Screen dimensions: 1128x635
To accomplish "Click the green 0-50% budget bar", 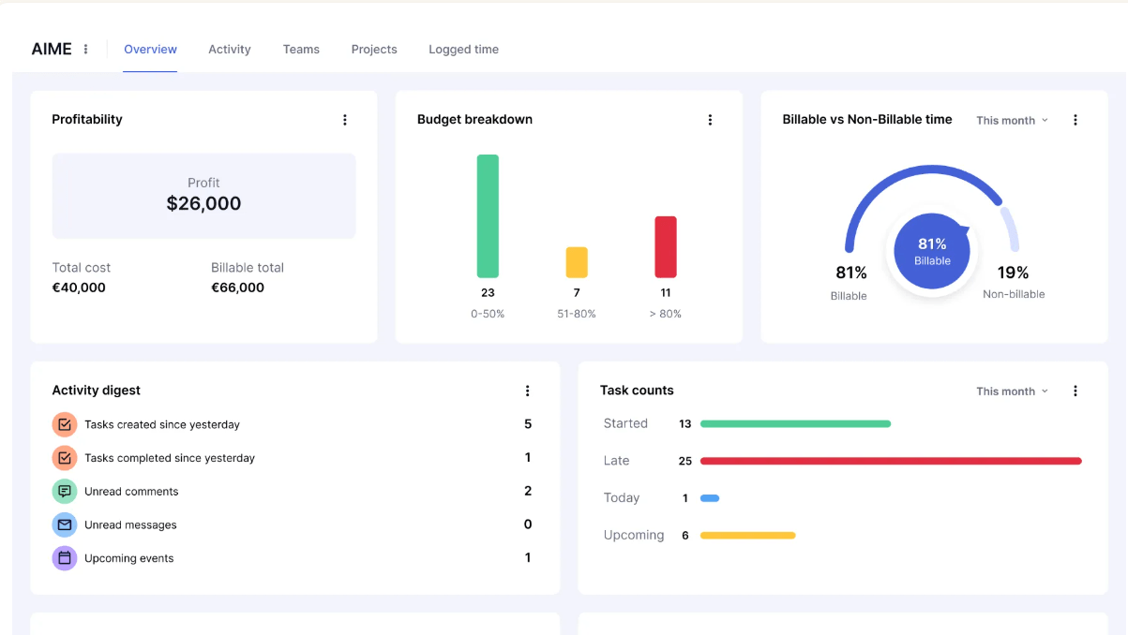I will point(488,216).
